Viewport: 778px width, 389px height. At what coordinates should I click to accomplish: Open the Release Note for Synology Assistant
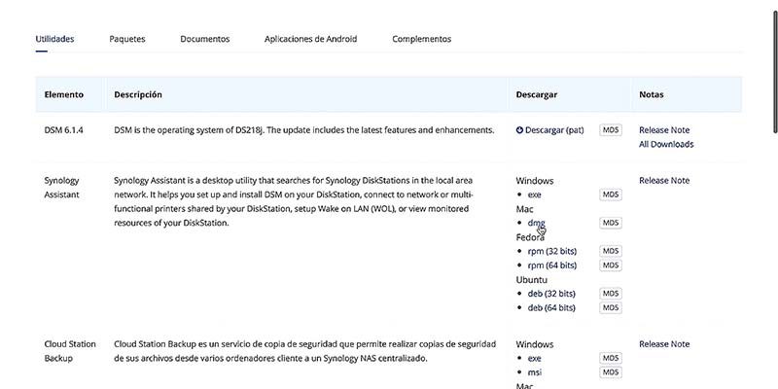[664, 180]
